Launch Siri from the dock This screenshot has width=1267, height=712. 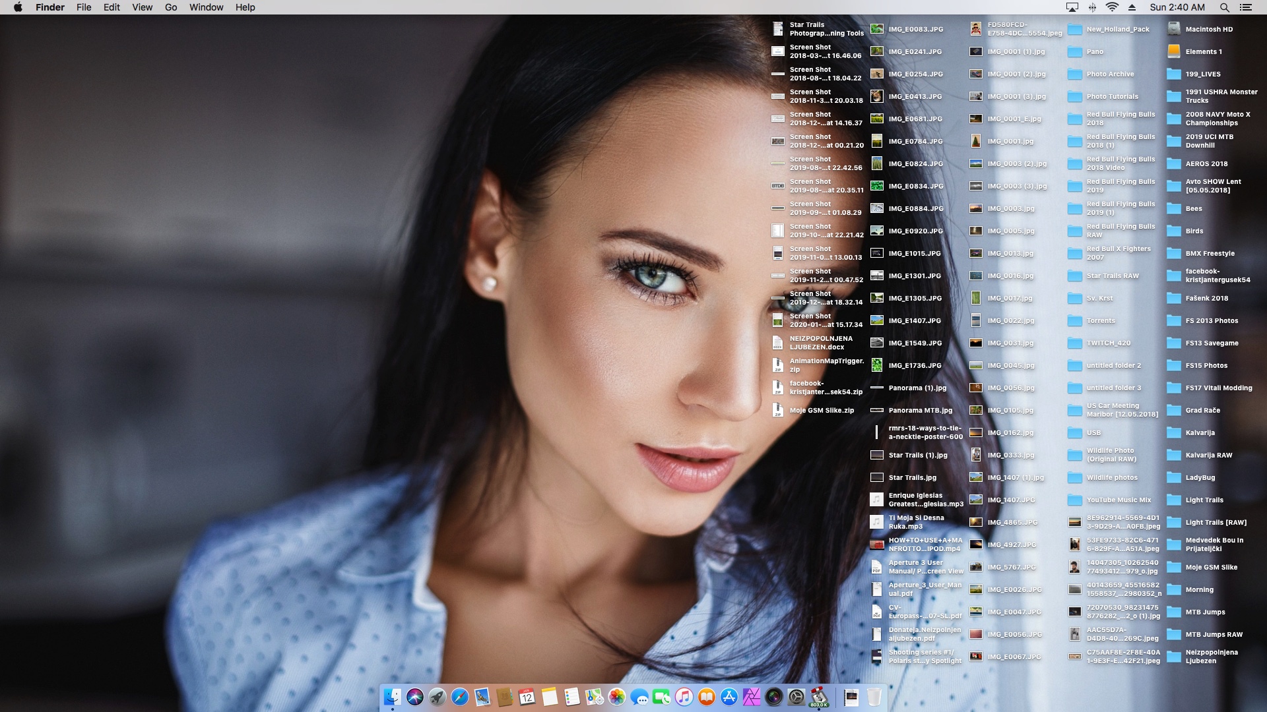tap(415, 697)
